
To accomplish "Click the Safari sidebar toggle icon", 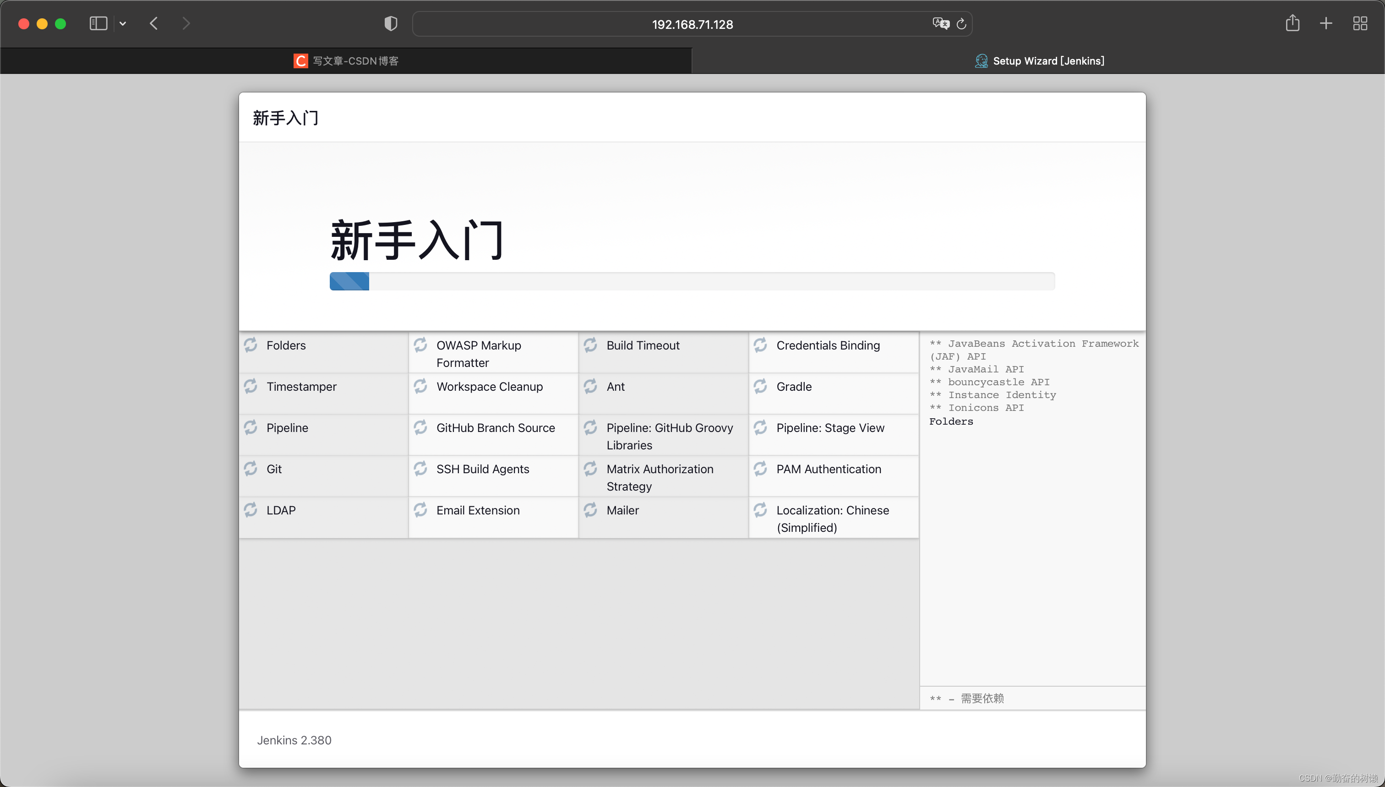I will pyautogui.click(x=98, y=24).
